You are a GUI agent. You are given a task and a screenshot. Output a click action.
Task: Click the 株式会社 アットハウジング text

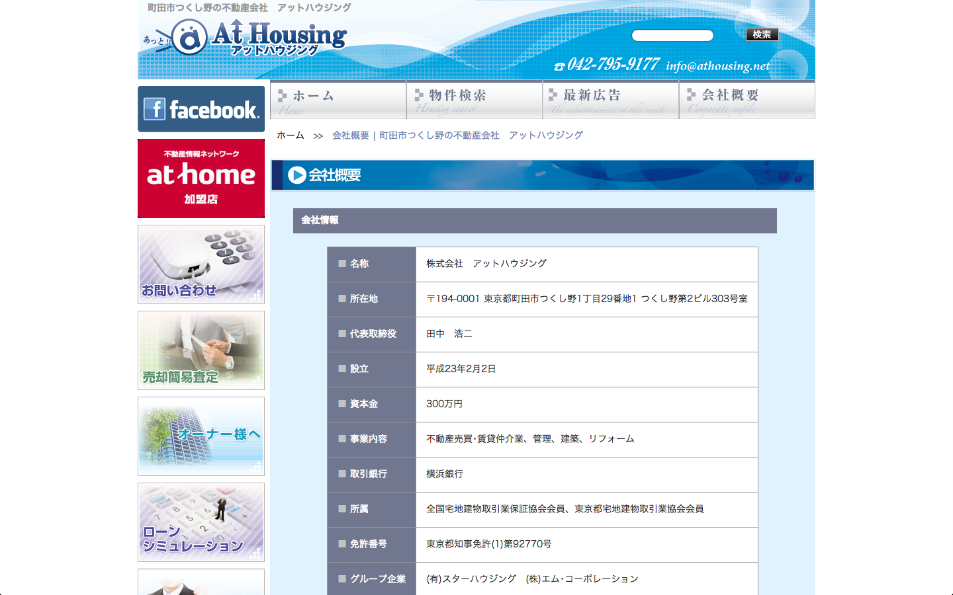click(x=486, y=263)
